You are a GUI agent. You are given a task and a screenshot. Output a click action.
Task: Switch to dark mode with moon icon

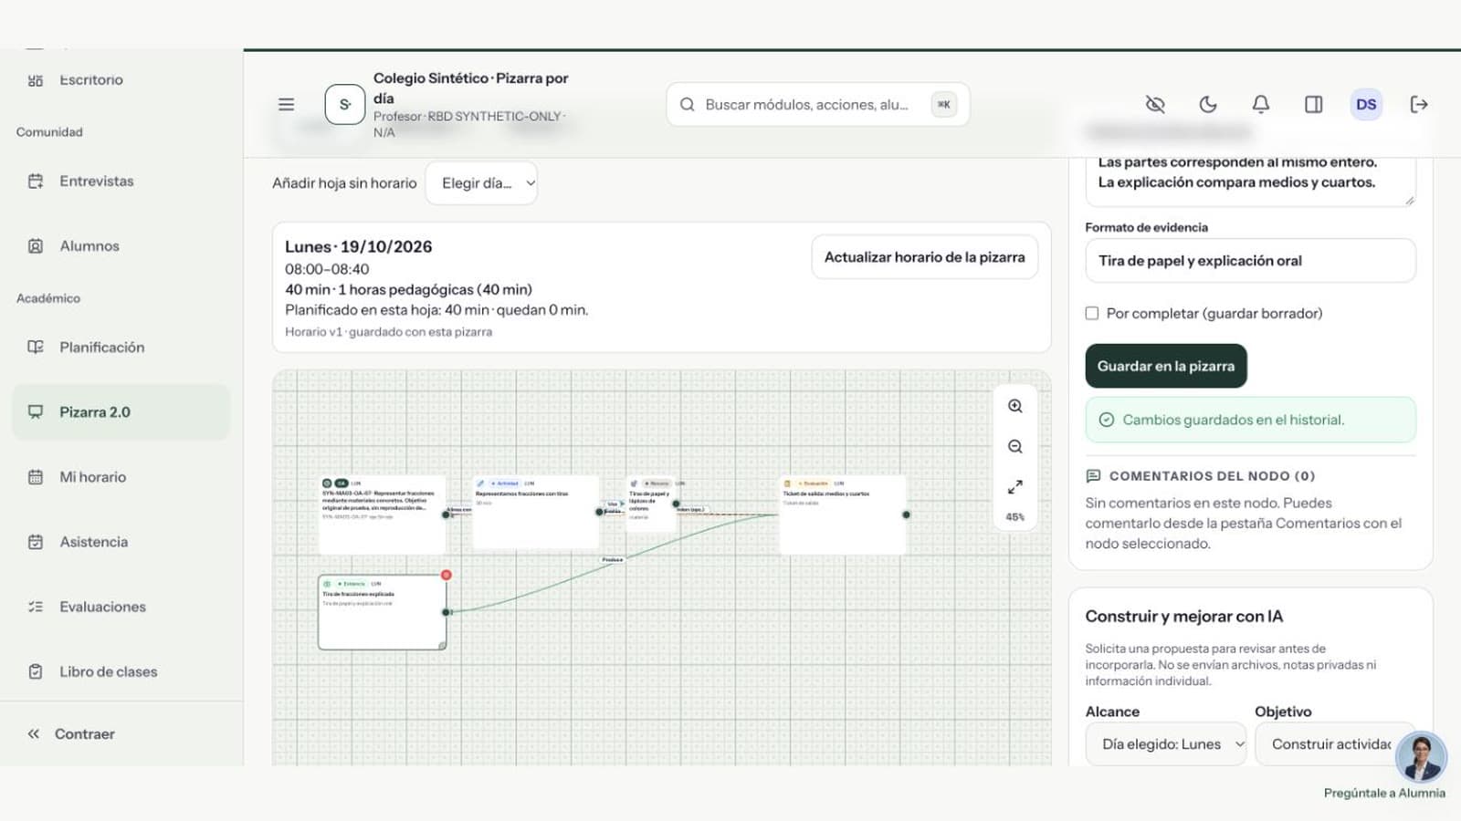[1208, 104]
